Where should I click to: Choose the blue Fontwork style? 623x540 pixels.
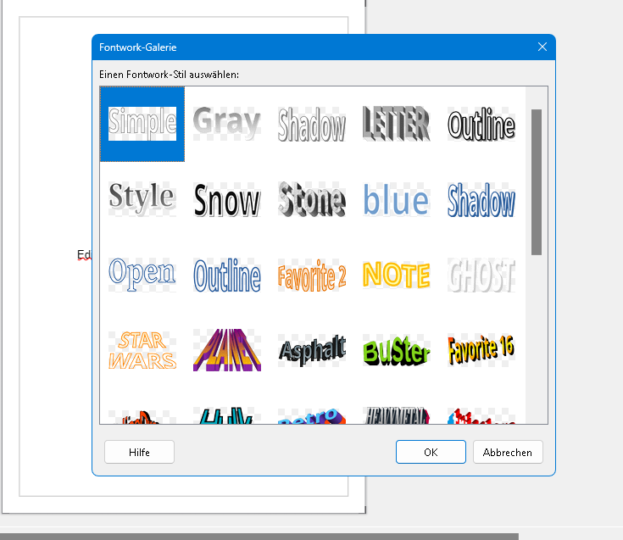(396, 200)
